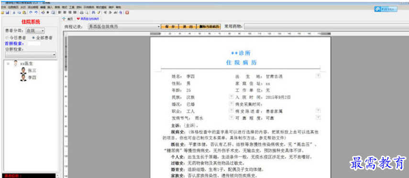Click the Undo arrow toolbar icon
This screenshot has height=178, width=409.
click(x=31, y=12)
